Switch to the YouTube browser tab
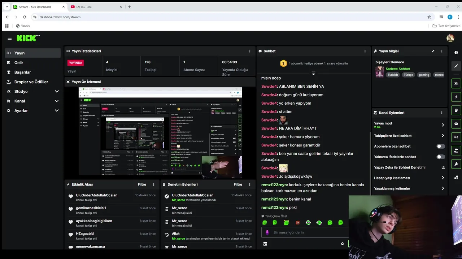The image size is (462, 259). [x=96, y=7]
